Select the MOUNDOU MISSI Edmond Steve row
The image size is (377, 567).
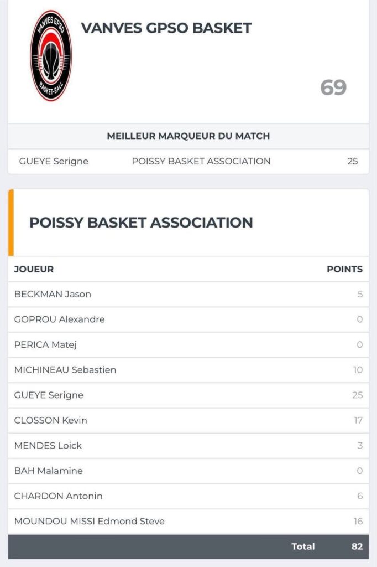pos(188,522)
